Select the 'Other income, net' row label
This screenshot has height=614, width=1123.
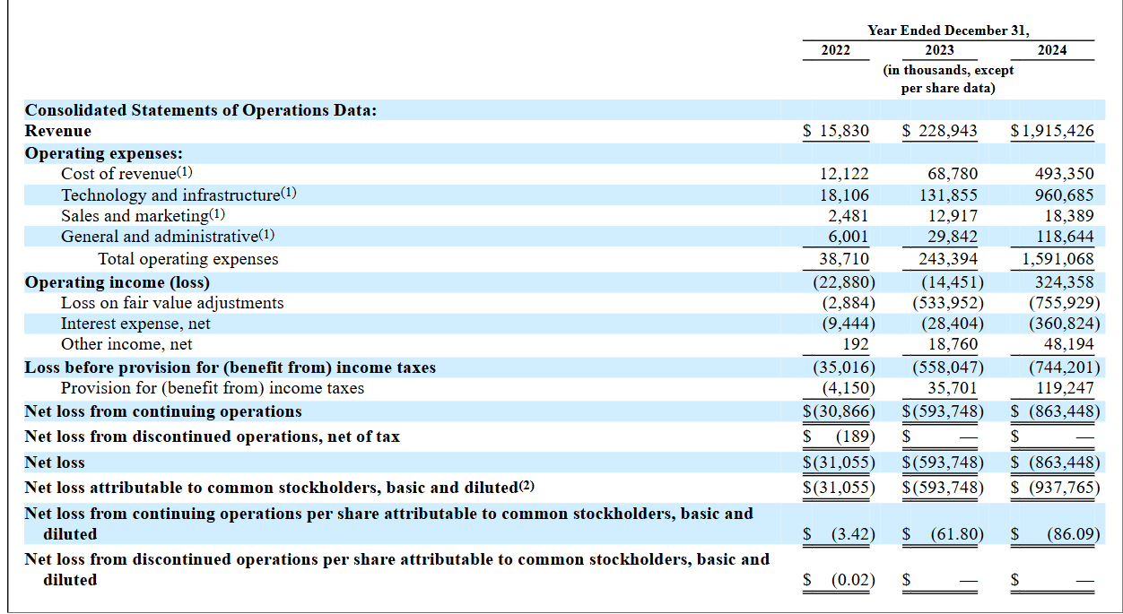coord(126,344)
